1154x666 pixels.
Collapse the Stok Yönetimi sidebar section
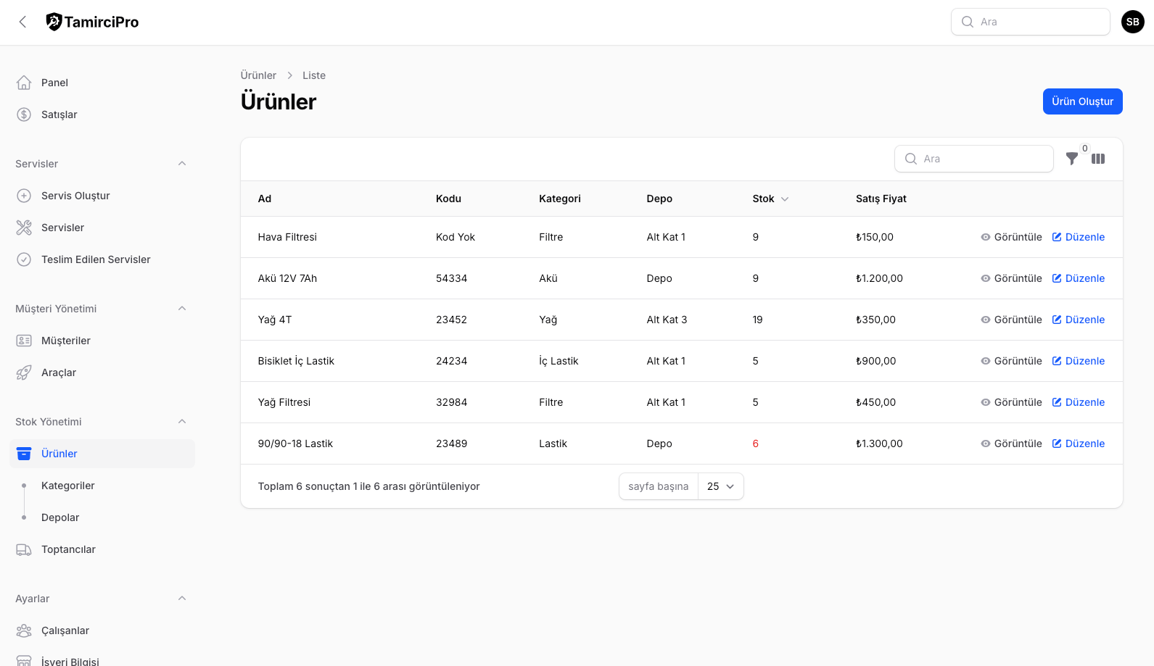182,422
